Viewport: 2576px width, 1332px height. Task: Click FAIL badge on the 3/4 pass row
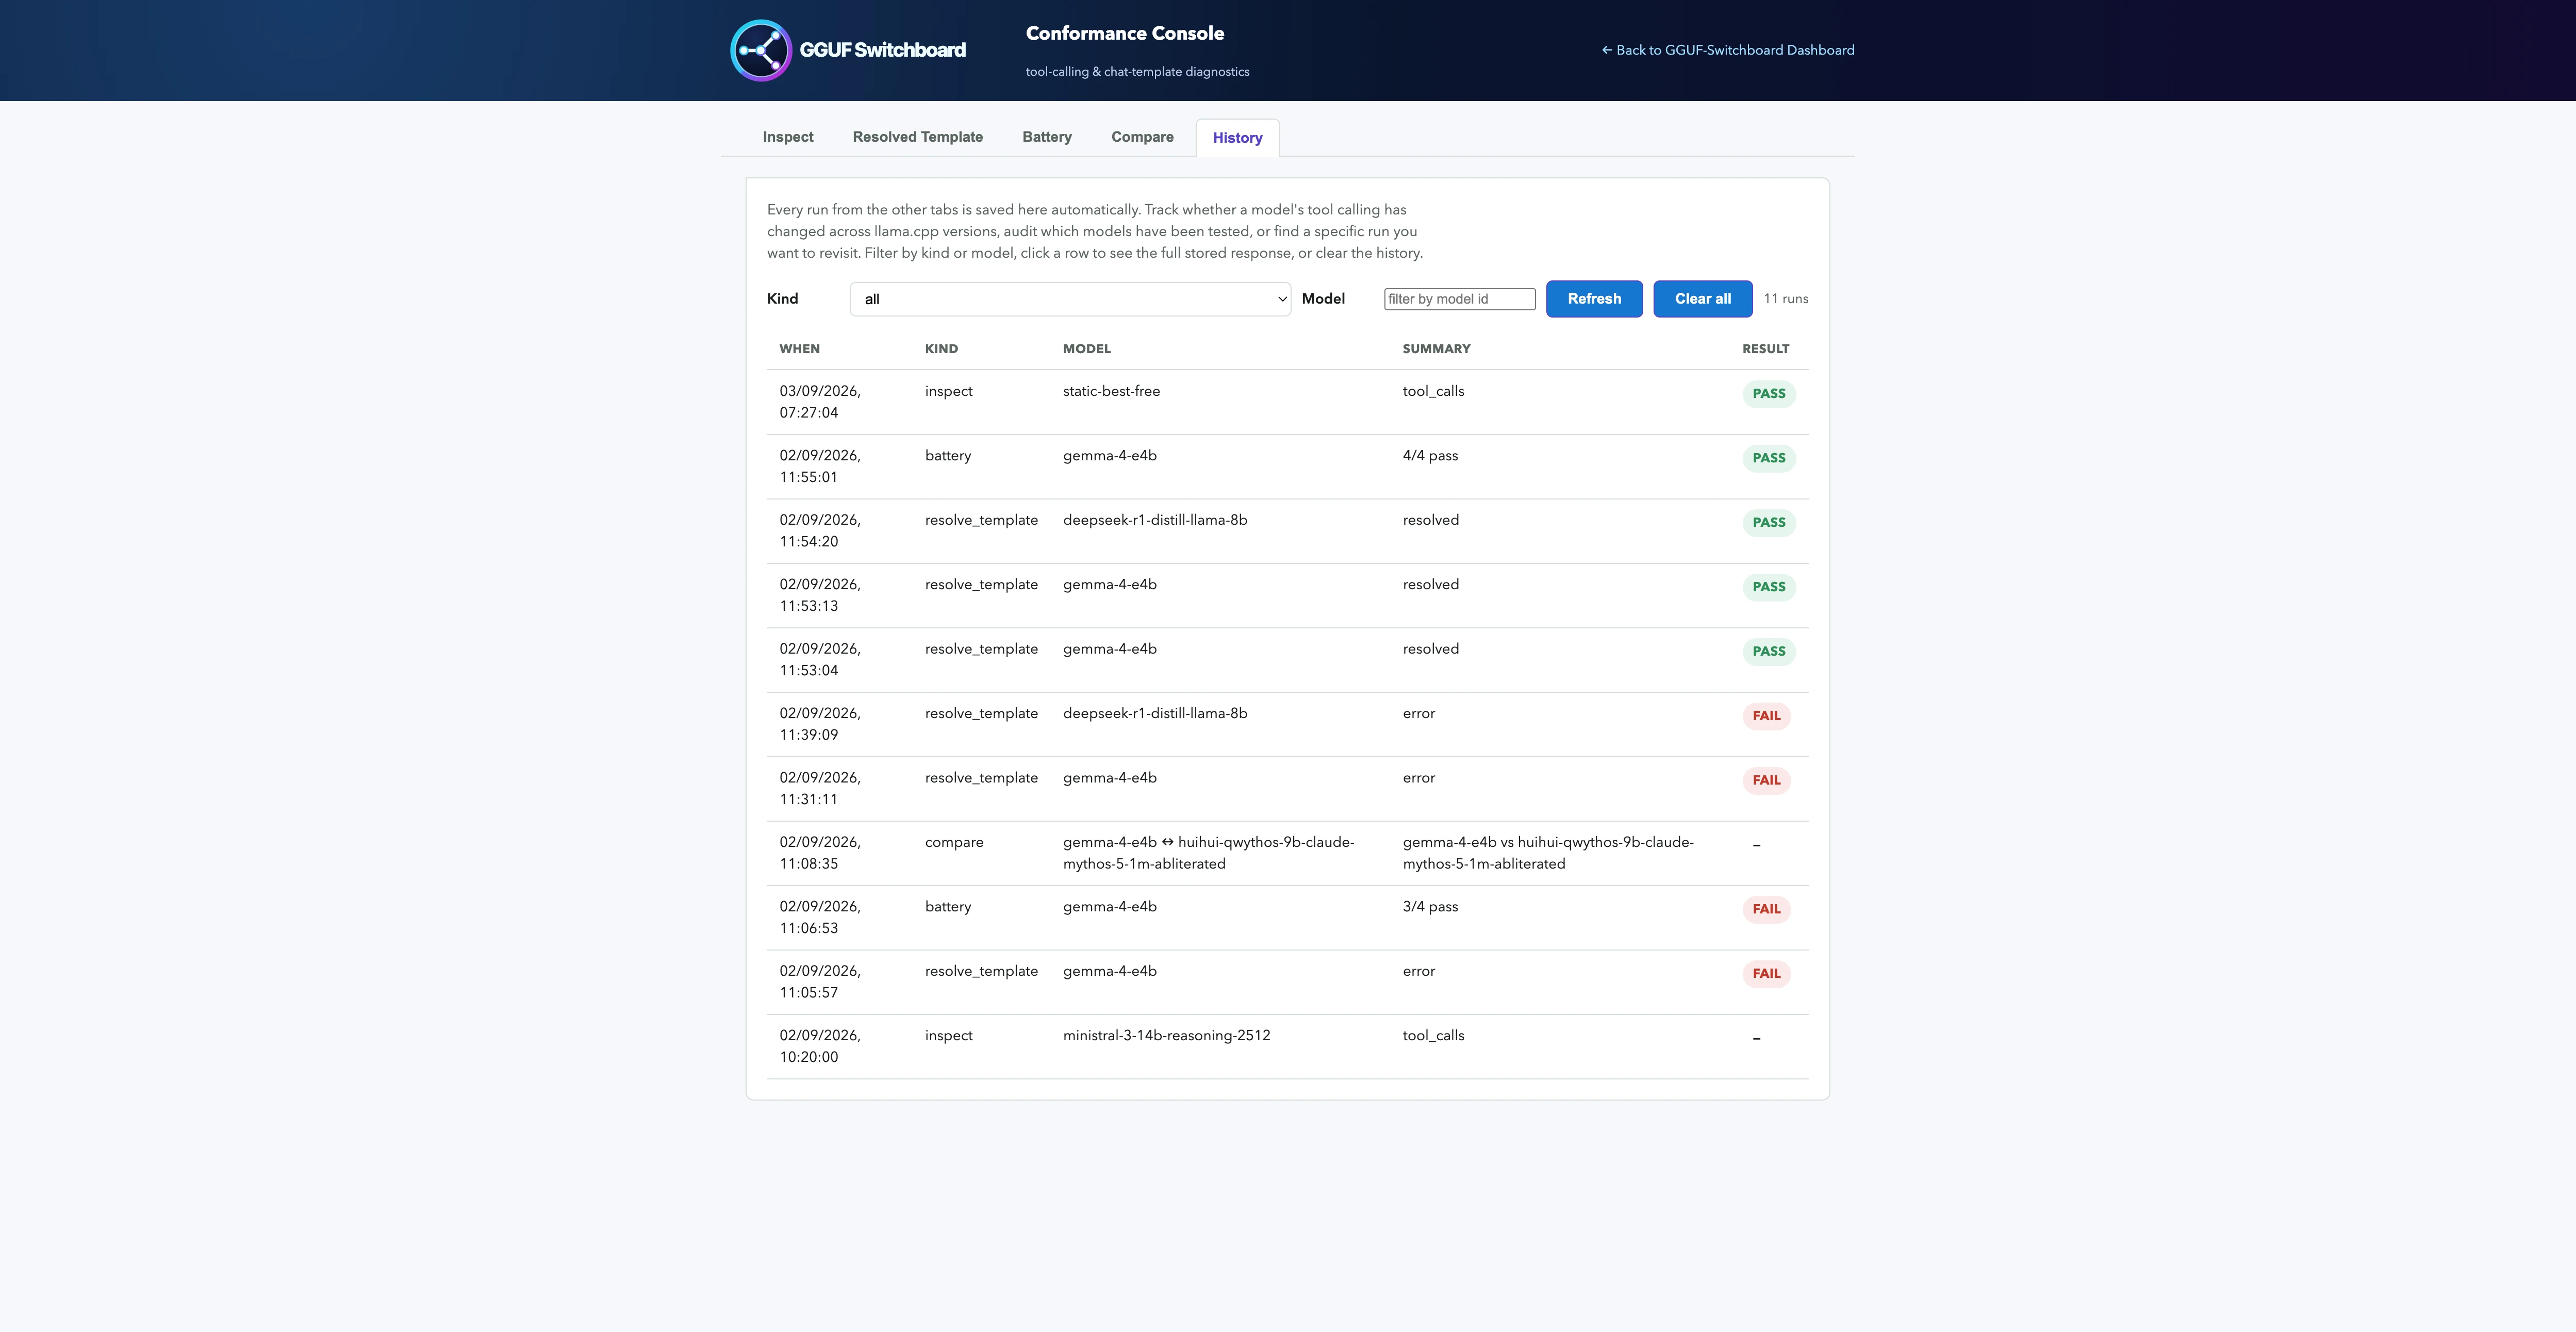[x=1766, y=909]
